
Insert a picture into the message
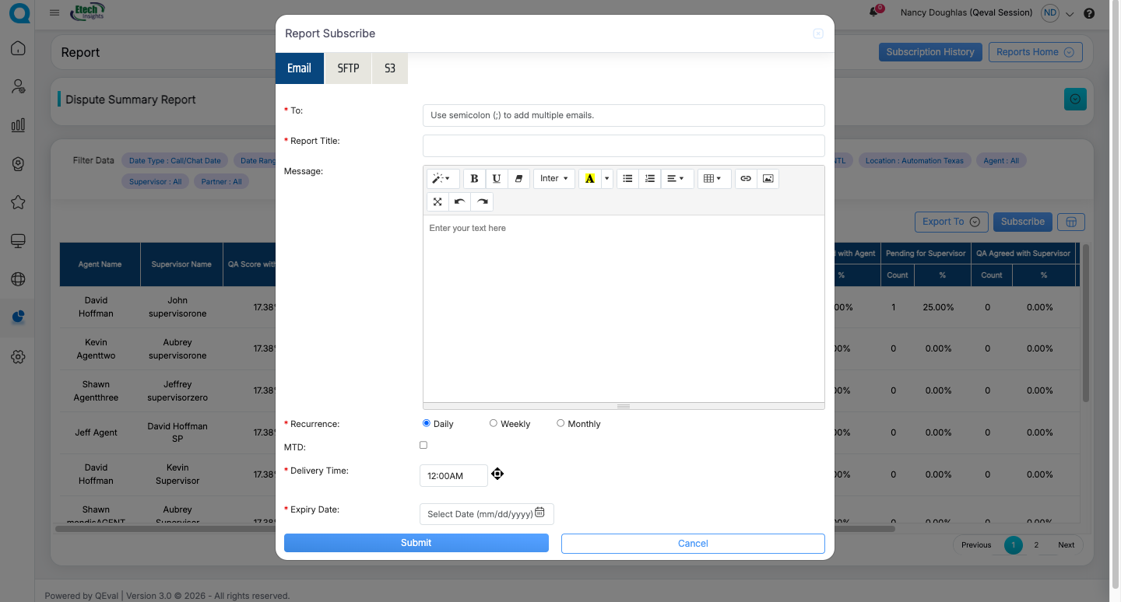tap(768, 179)
